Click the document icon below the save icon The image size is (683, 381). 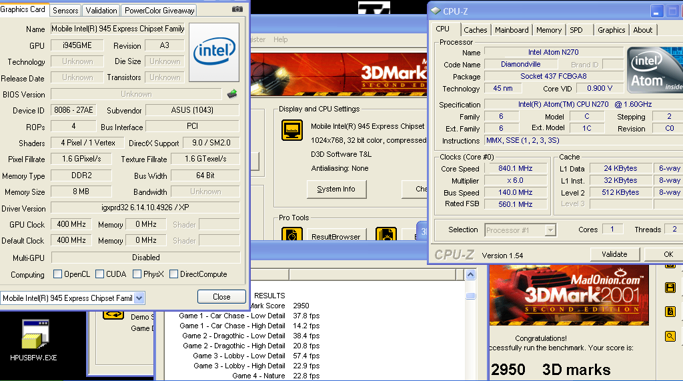pyautogui.click(x=670, y=312)
